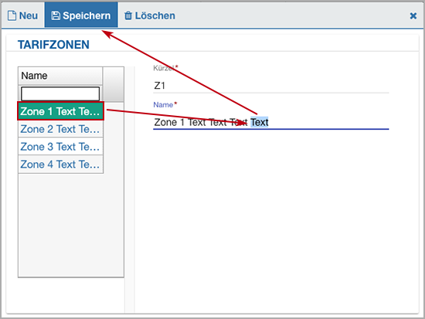The width and height of the screenshot is (425, 319).
Task: Click the TARIFZONEN panel heading
Action: point(53,45)
